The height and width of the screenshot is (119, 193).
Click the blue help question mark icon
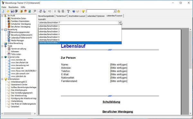point(74,11)
